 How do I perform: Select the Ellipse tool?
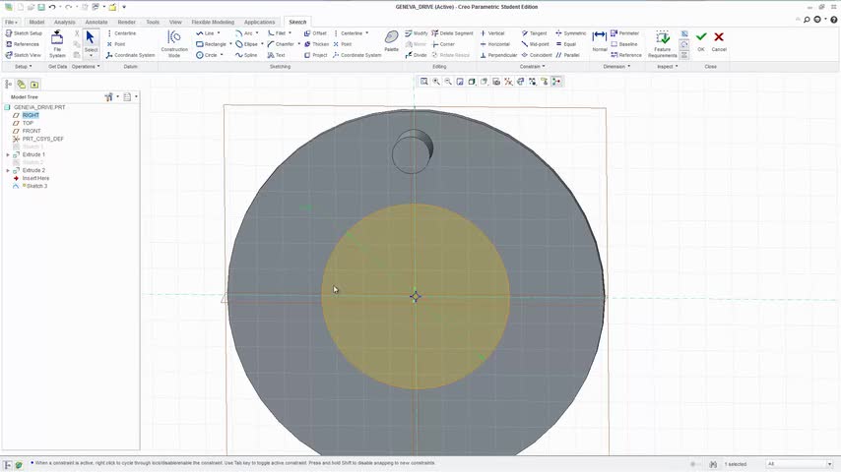pyautogui.click(x=247, y=44)
